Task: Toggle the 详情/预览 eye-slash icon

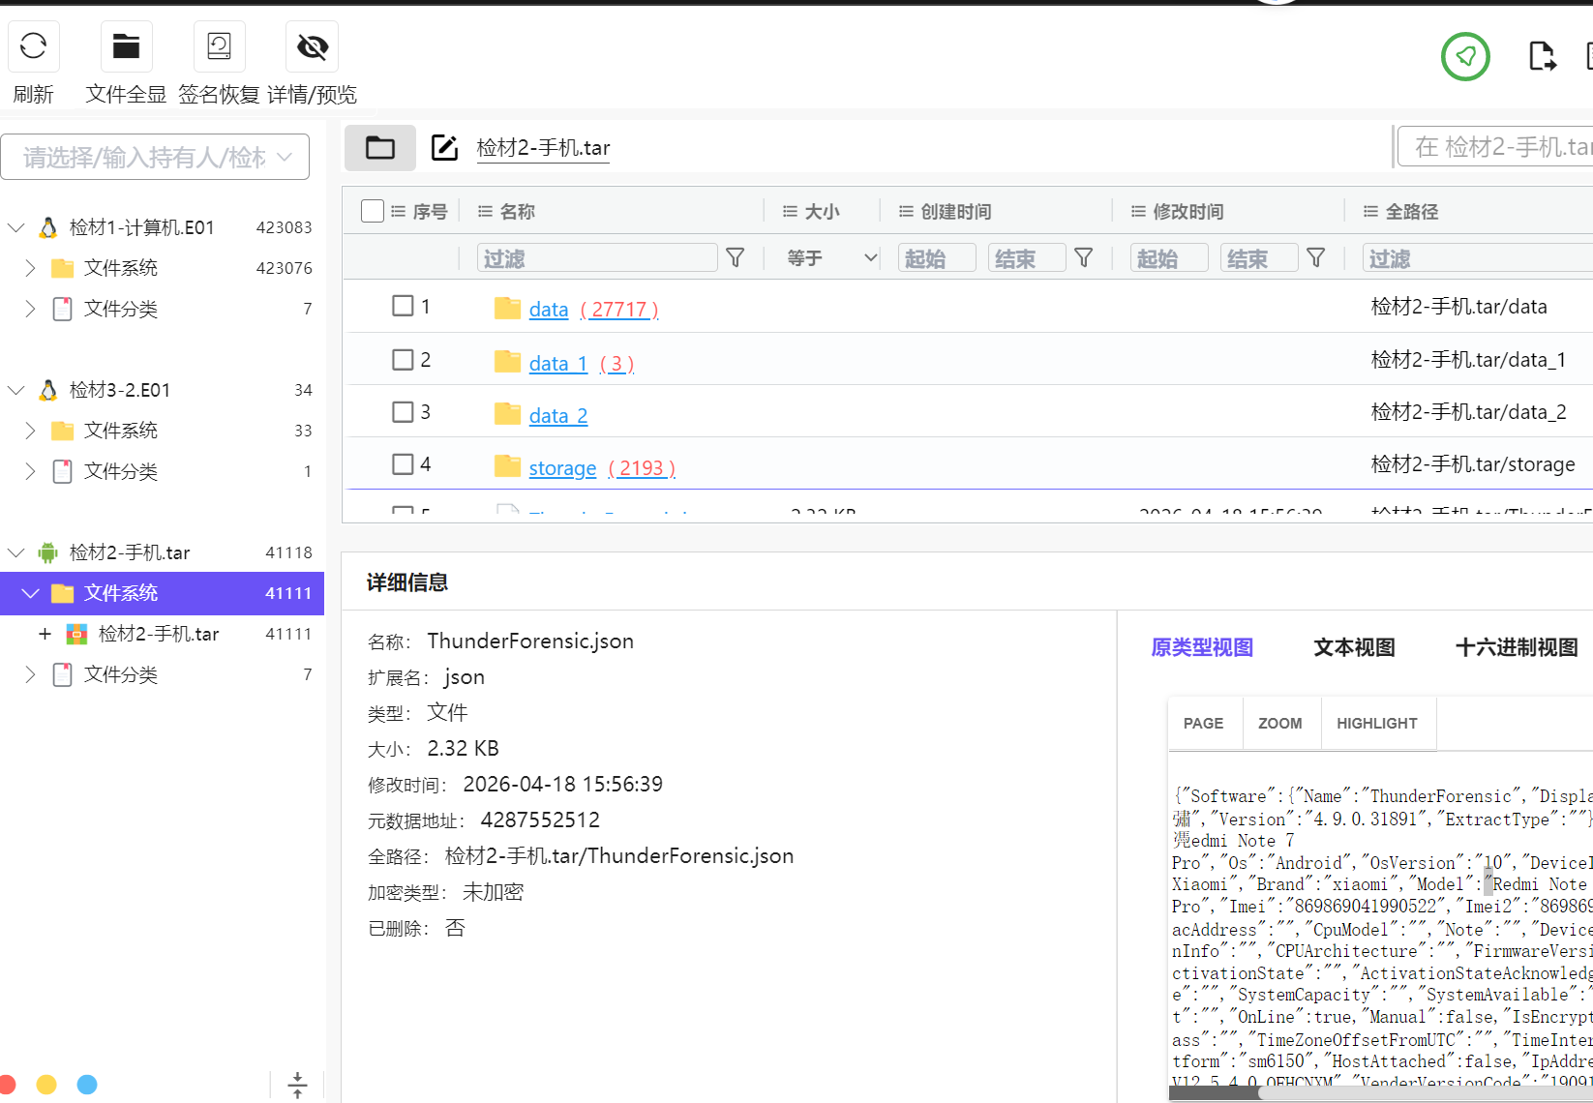Action: click(312, 46)
